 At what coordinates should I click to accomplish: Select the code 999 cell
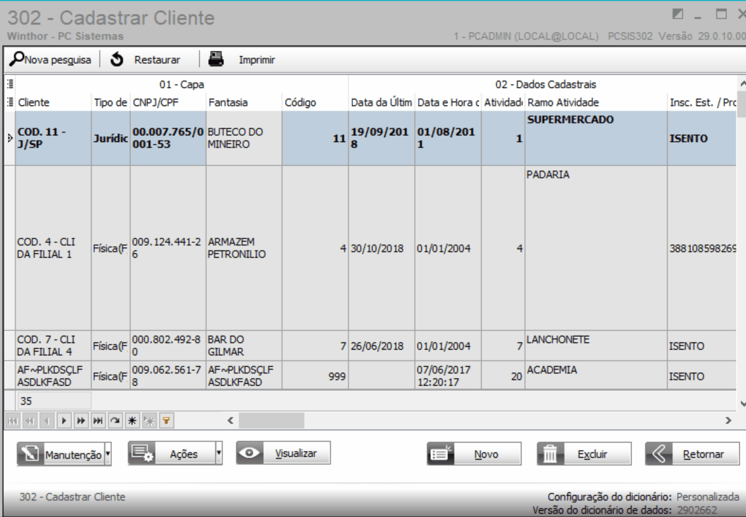[315, 375]
